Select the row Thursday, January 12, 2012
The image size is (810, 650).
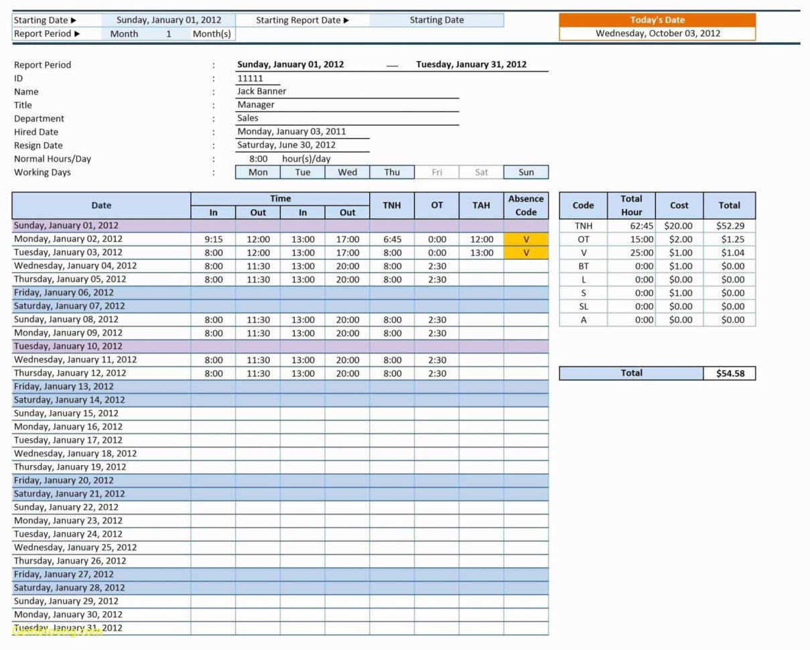click(x=280, y=373)
